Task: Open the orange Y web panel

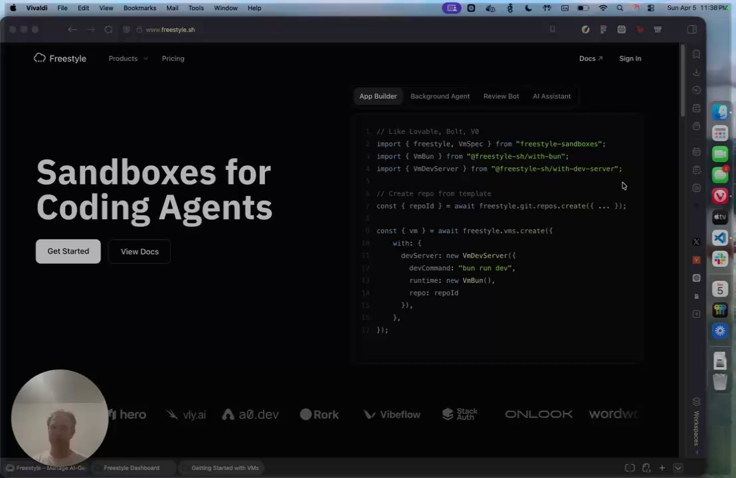Action: 697,260
